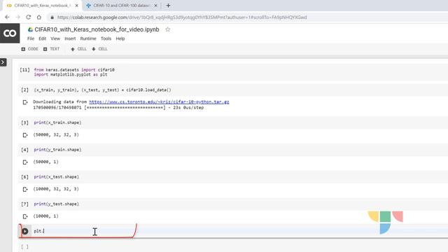The image size is (448, 252).
Task: Add a new TEXT cell
Action: (x=51, y=49)
